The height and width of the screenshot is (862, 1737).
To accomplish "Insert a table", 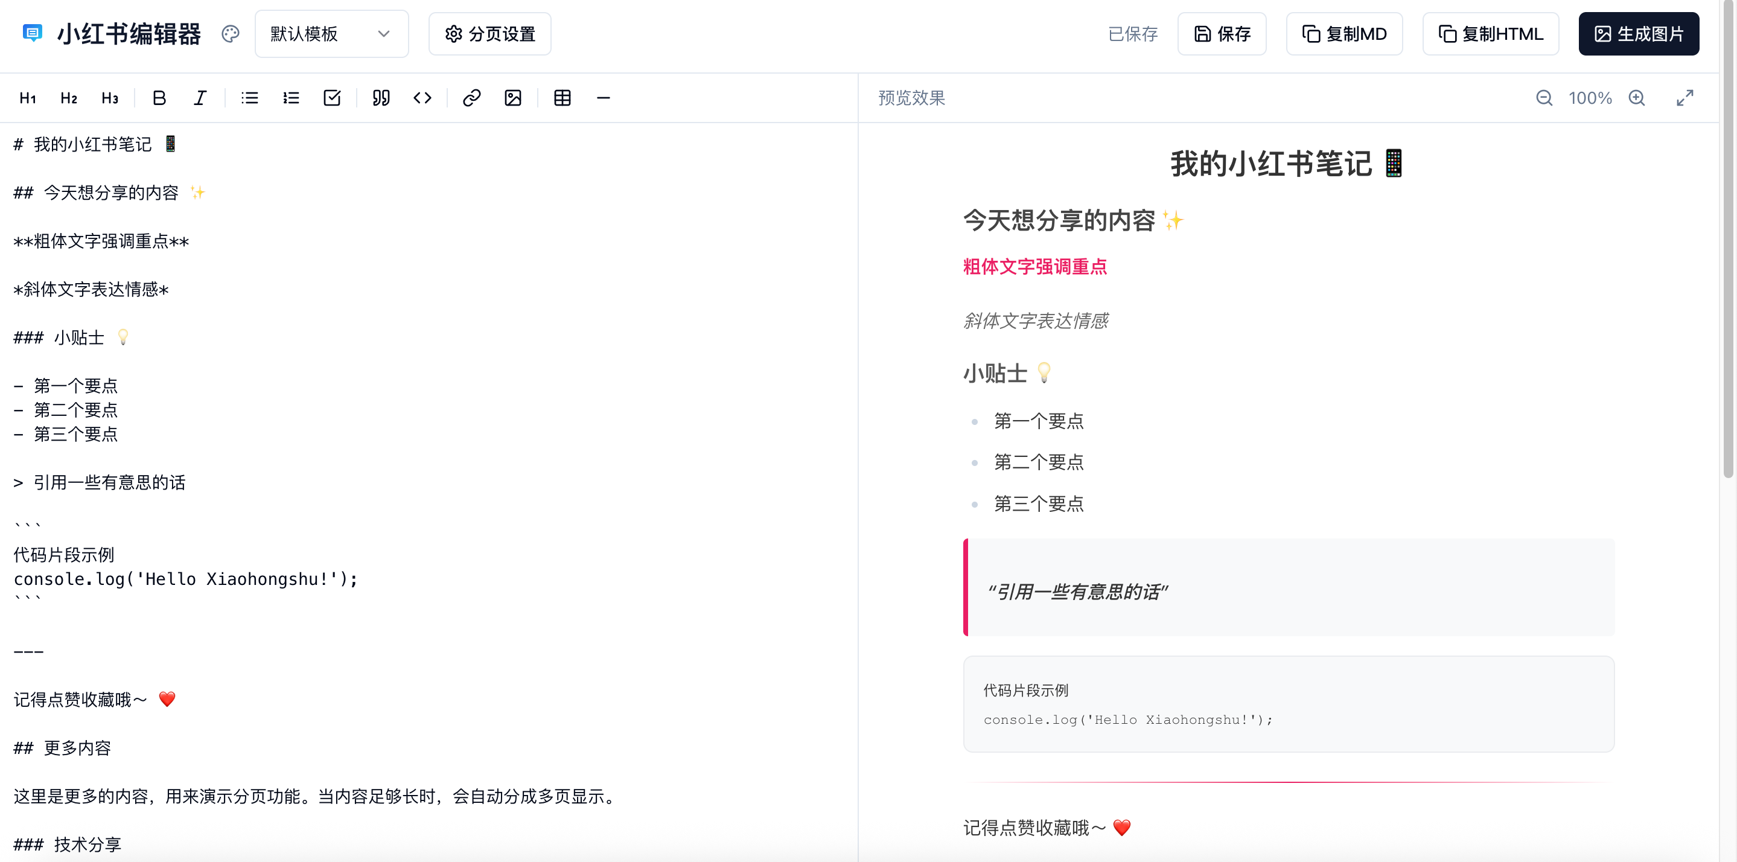I will click(x=562, y=98).
